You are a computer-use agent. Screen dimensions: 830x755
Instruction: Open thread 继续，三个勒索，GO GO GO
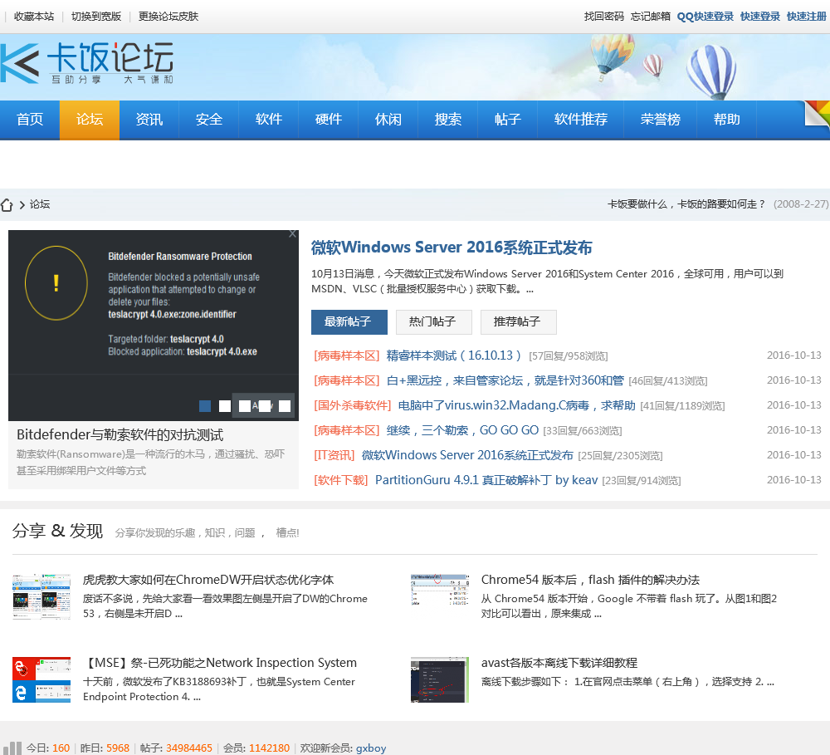point(462,430)
